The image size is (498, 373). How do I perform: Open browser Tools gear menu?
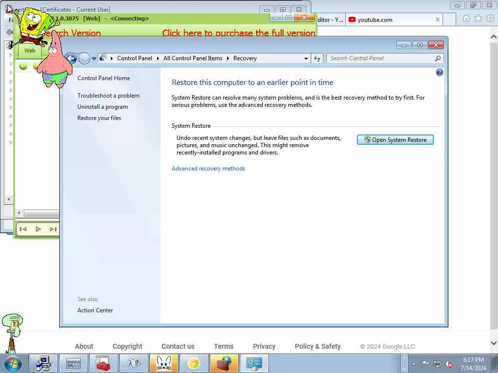tap(490, 19)
